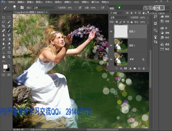Toggle lock all for layer
Screen dimensions: 172x131
(132, 22)
